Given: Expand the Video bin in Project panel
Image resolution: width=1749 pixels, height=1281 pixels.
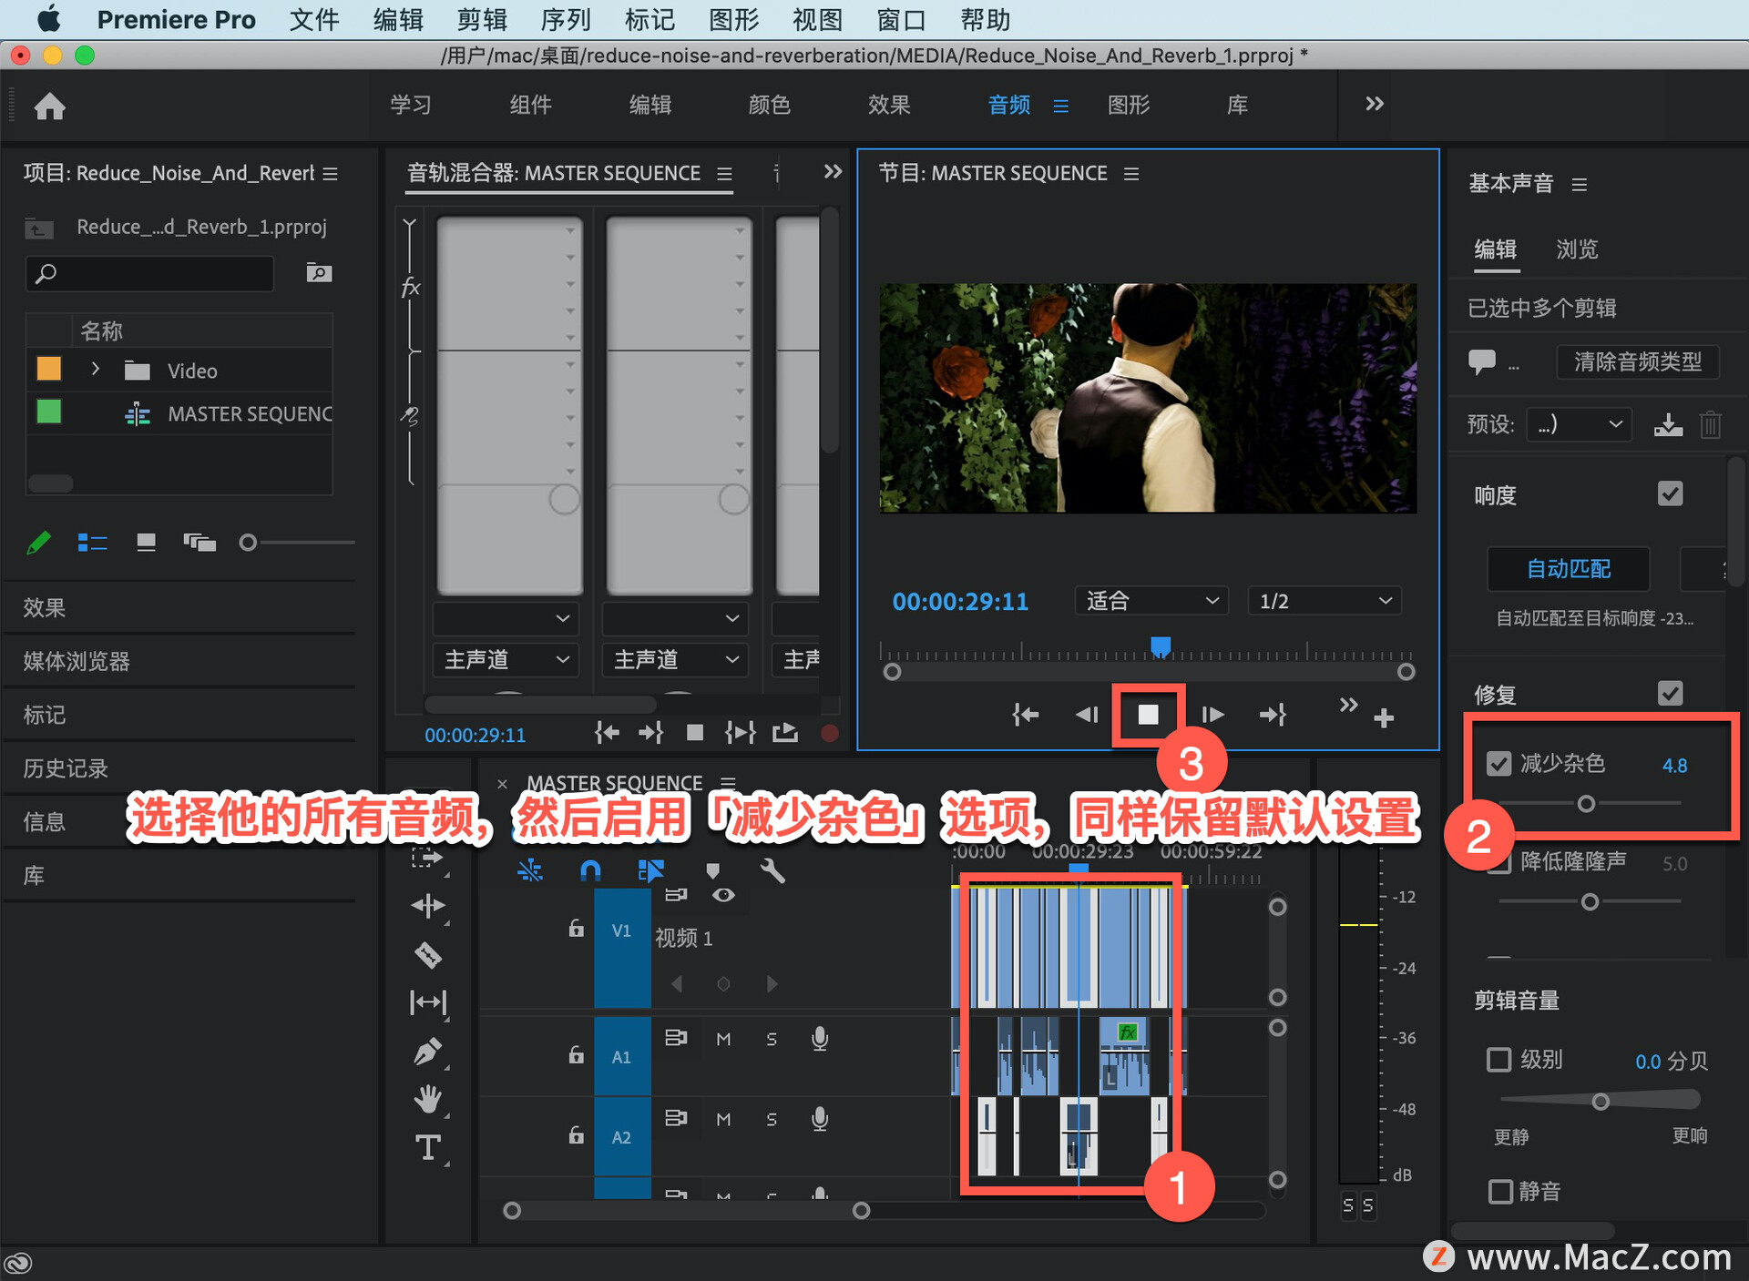Looking at the screenshot, I should 95,370.
